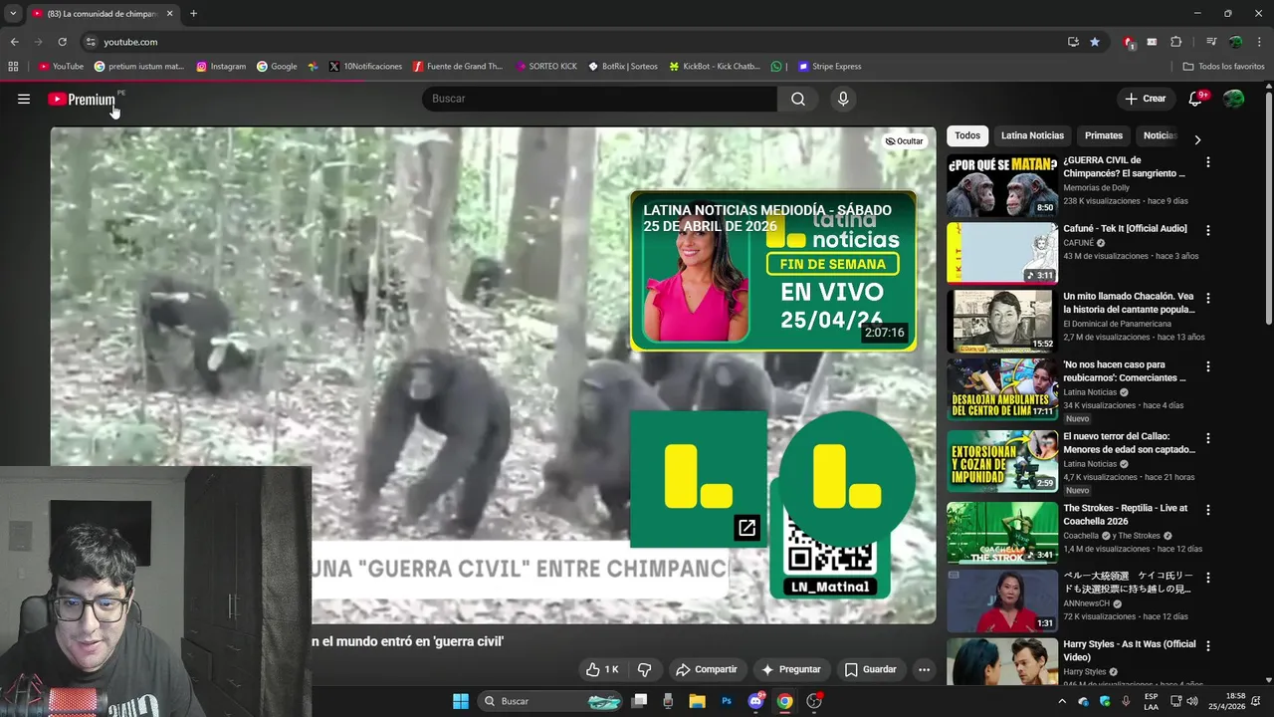Image resolution: width=1274 pixels, height=717 pixels.
Task: Ask about the video with Preguntar
Action: [x=790, y=669]
